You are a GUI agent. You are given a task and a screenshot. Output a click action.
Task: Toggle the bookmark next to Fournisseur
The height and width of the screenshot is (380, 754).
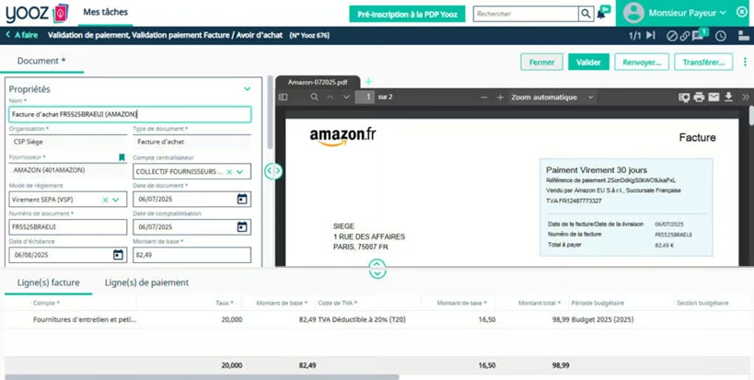click(x=122, y=157)
